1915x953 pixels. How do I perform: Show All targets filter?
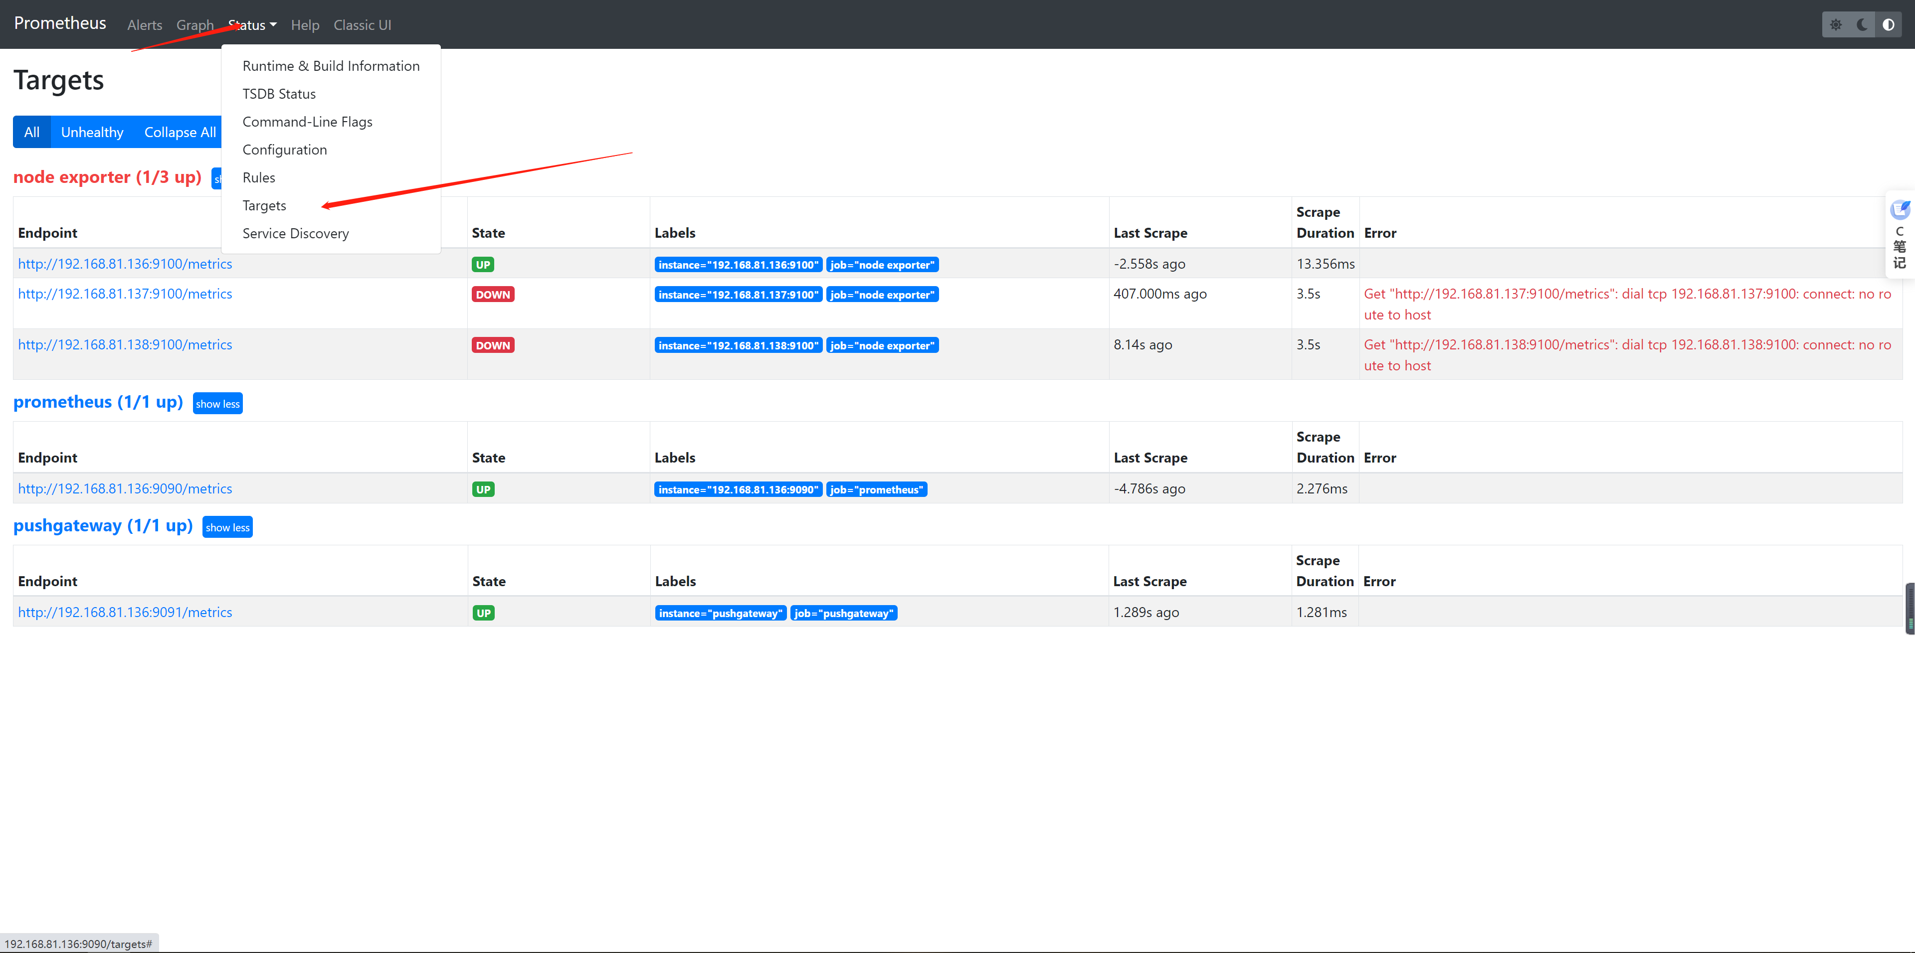tap(32, 132)
